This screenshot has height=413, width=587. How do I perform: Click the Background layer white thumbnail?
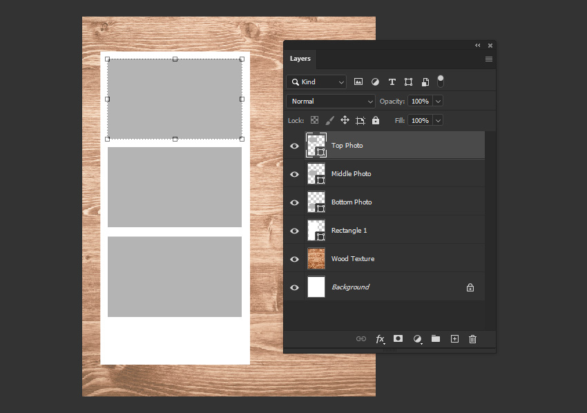tap(316, 287)
